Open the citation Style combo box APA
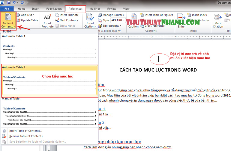The image size is (231, 151). pos(118,20)
